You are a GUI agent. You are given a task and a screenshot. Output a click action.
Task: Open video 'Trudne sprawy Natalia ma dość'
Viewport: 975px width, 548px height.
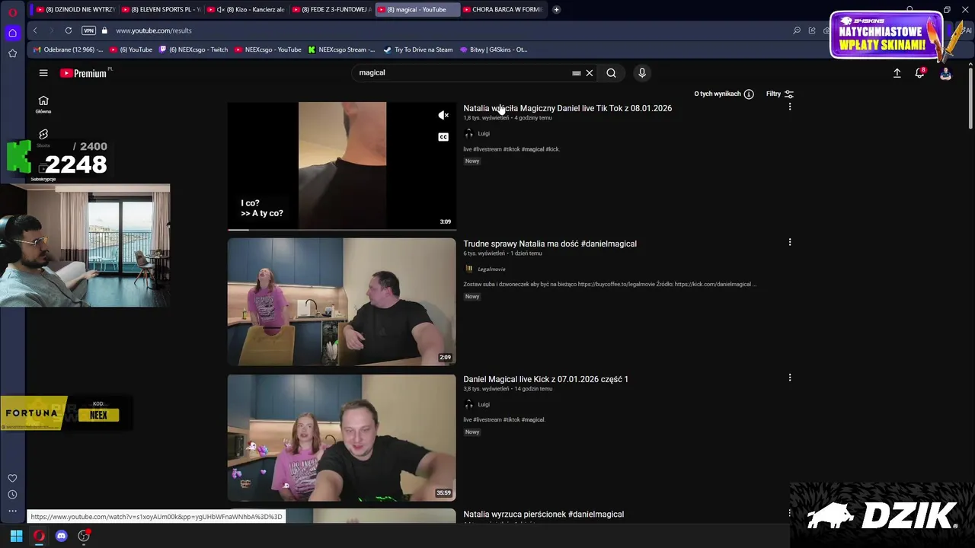coord(550,244)
